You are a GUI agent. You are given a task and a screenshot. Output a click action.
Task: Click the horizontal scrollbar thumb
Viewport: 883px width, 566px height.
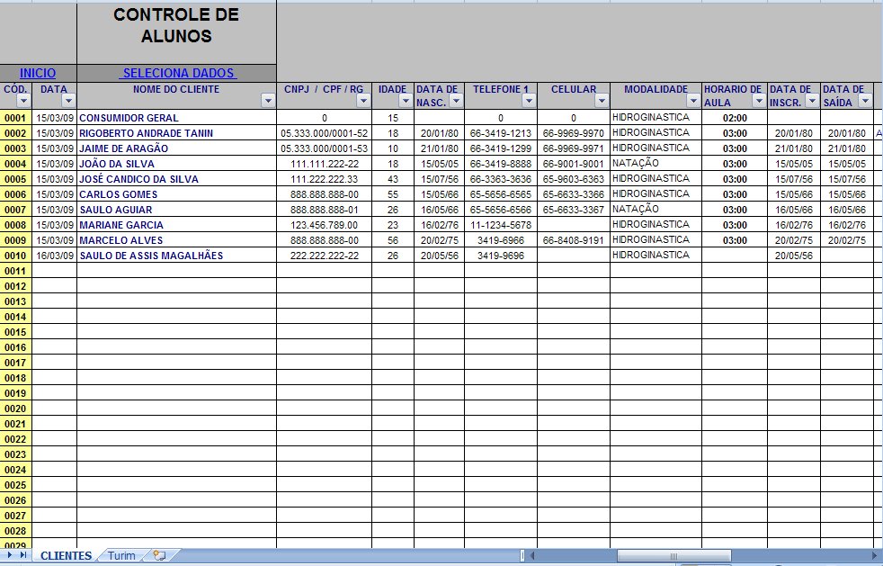674,556
